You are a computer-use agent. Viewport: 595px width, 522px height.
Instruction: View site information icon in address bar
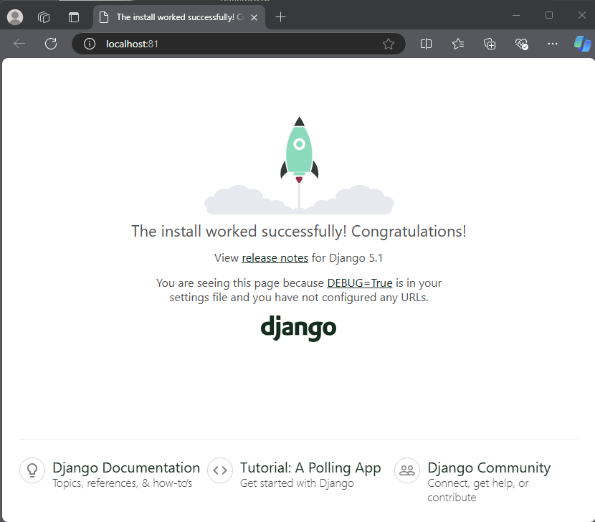[90, 44]
